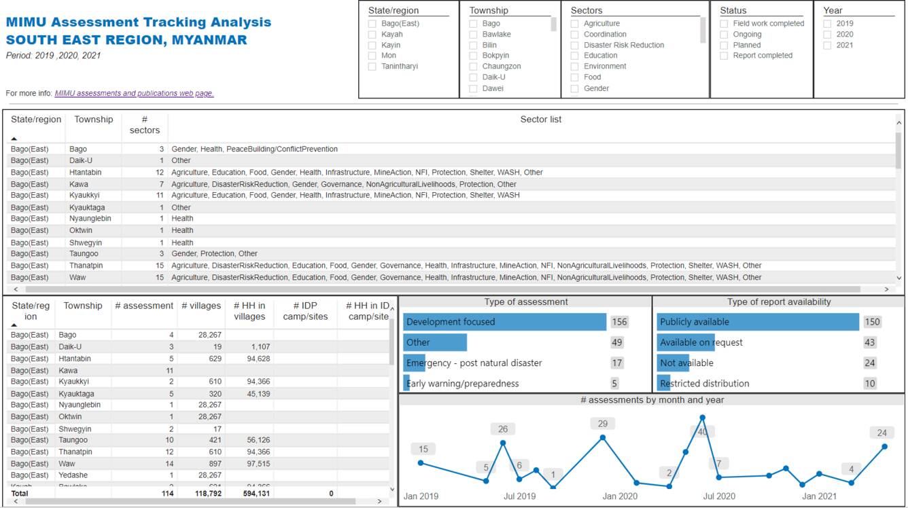Click scroll-up arrow of sector list table
This screenshot has height=508, width=908.
coord(899,122)
